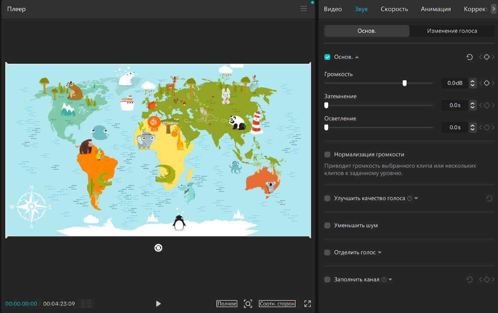Viewport: 498px width, 313px height.
Task: Uncheck the Основ. section checkbox
Action: 327,57
